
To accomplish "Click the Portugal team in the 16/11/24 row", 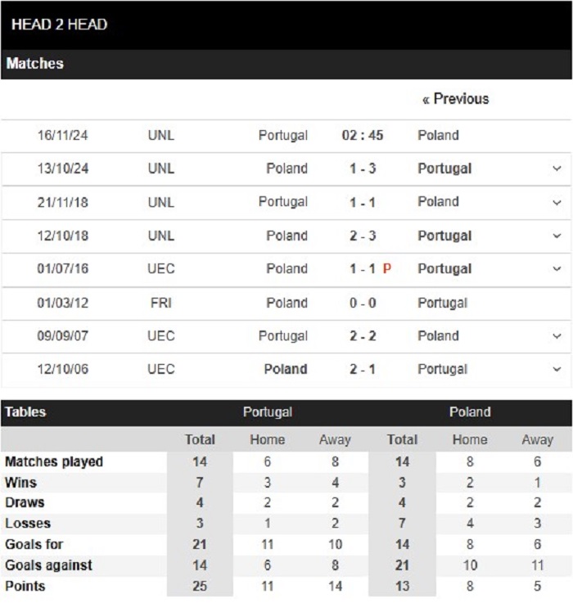I will (283, 135).
